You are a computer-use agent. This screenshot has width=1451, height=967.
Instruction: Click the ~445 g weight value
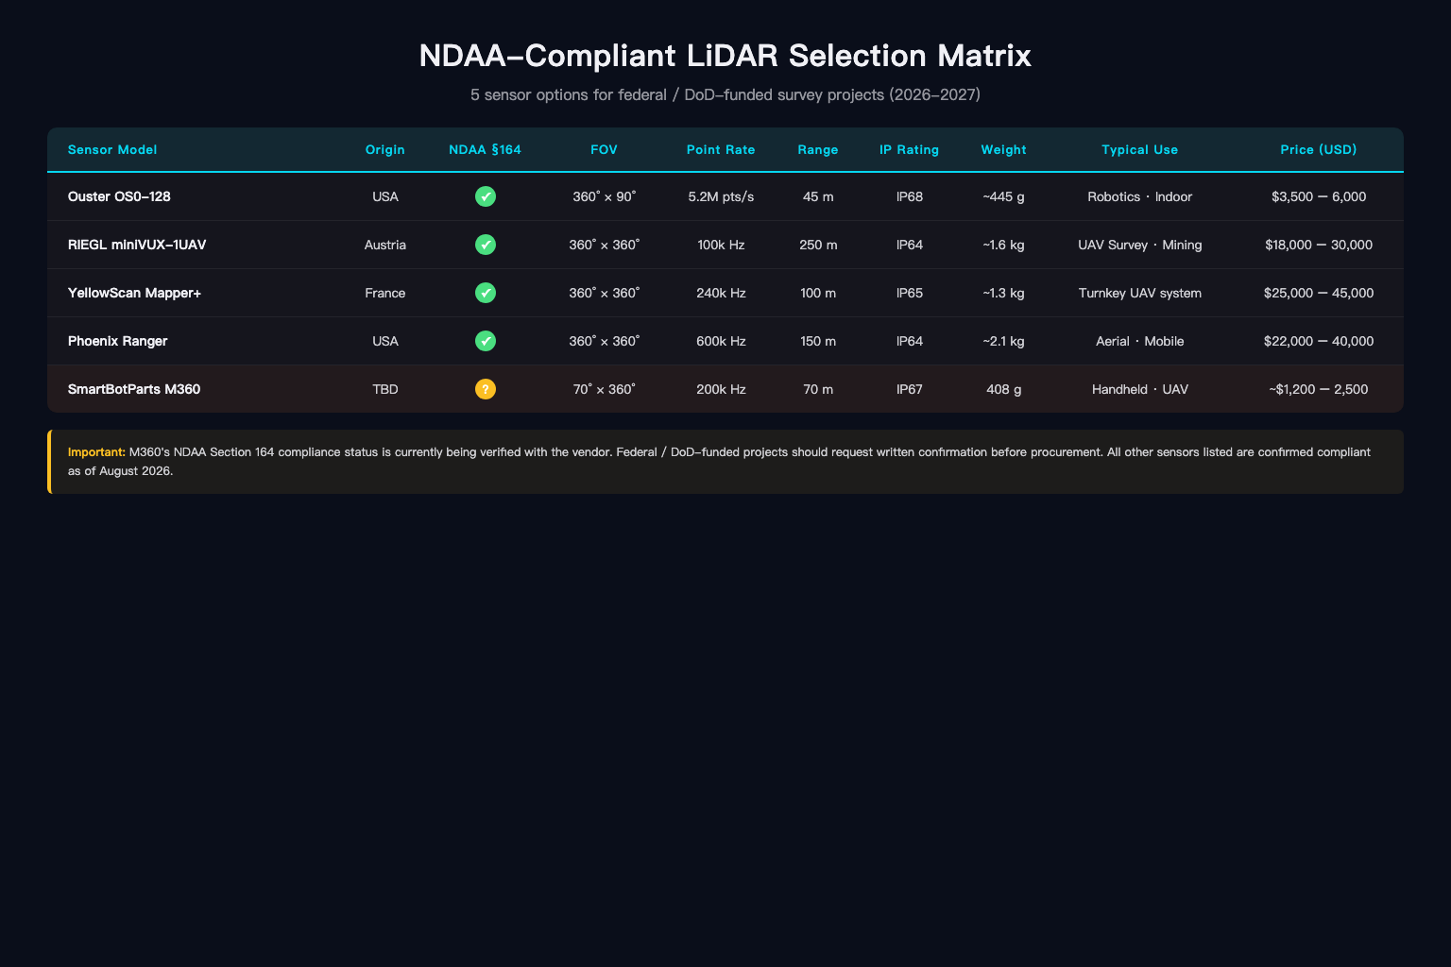1003,196
